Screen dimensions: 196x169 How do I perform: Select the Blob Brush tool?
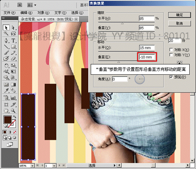6,58
